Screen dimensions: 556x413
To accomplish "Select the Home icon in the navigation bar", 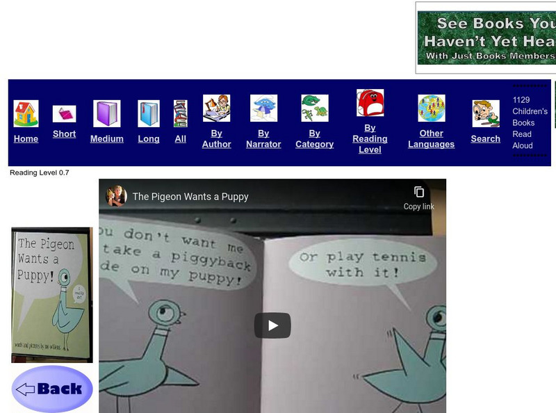I will tap(26, 111).
